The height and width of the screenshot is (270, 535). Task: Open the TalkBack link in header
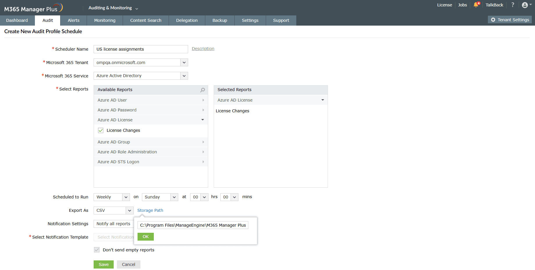point(494,5)
